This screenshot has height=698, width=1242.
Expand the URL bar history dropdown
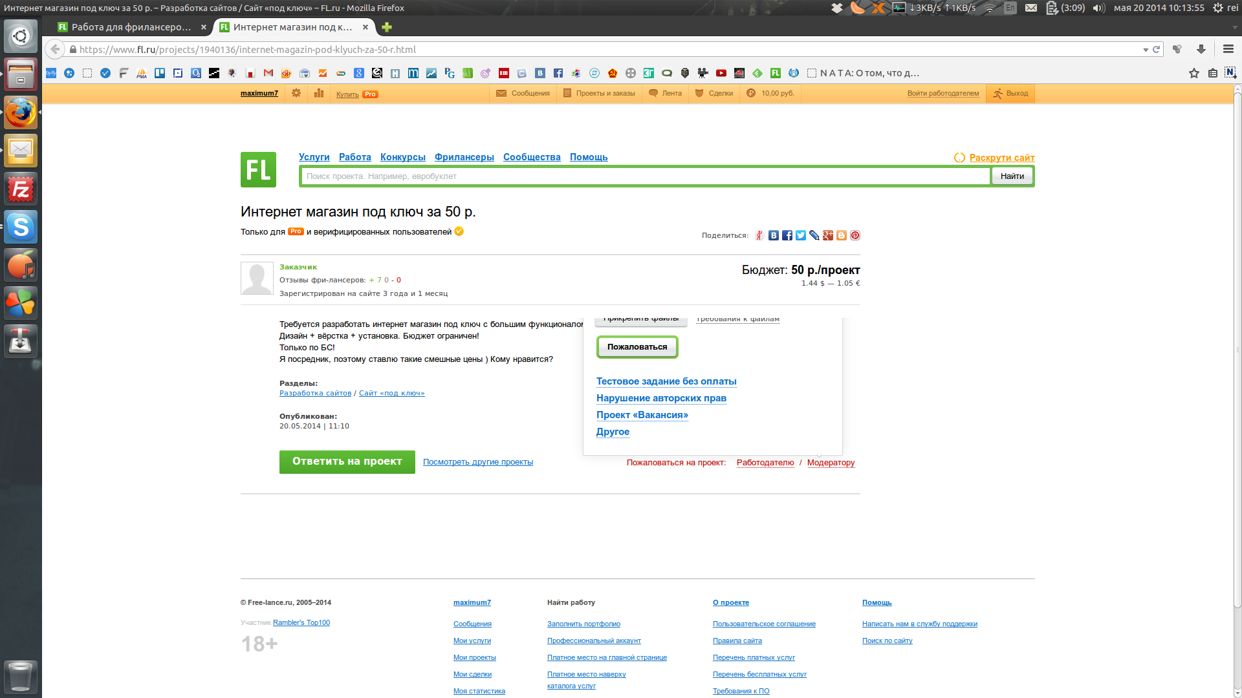pyautogui.click(x=1146, y=50)
